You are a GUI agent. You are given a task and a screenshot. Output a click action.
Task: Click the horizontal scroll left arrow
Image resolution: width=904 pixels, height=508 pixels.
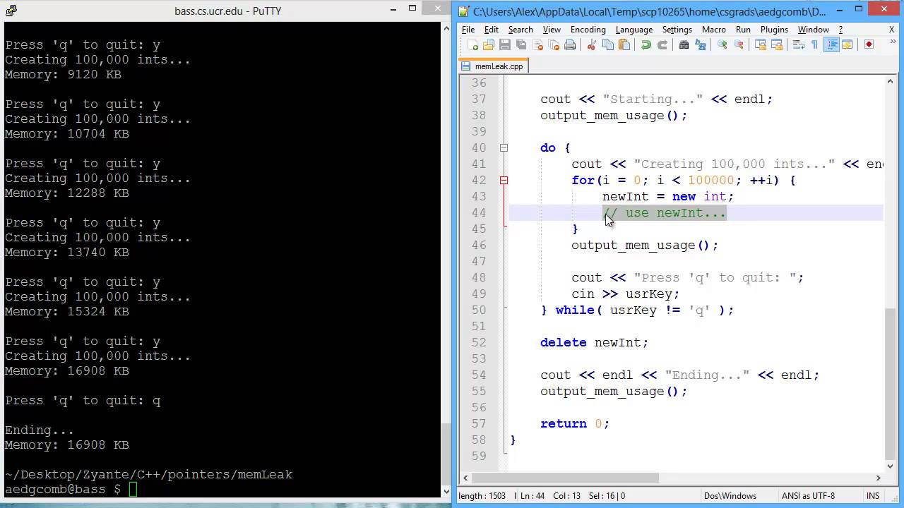tap(464, 478)
